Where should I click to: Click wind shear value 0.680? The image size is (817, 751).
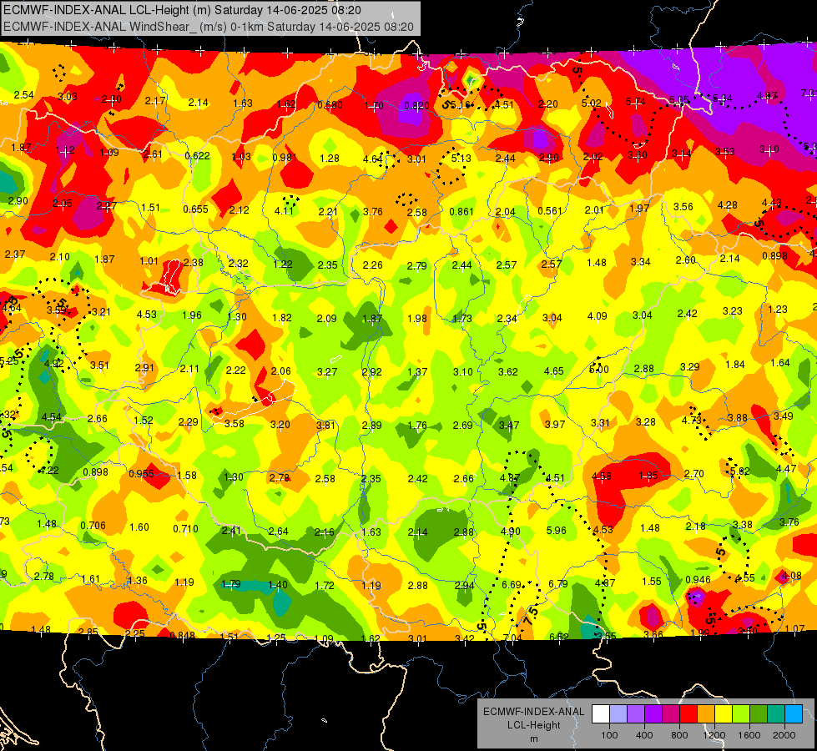(330, 105)
